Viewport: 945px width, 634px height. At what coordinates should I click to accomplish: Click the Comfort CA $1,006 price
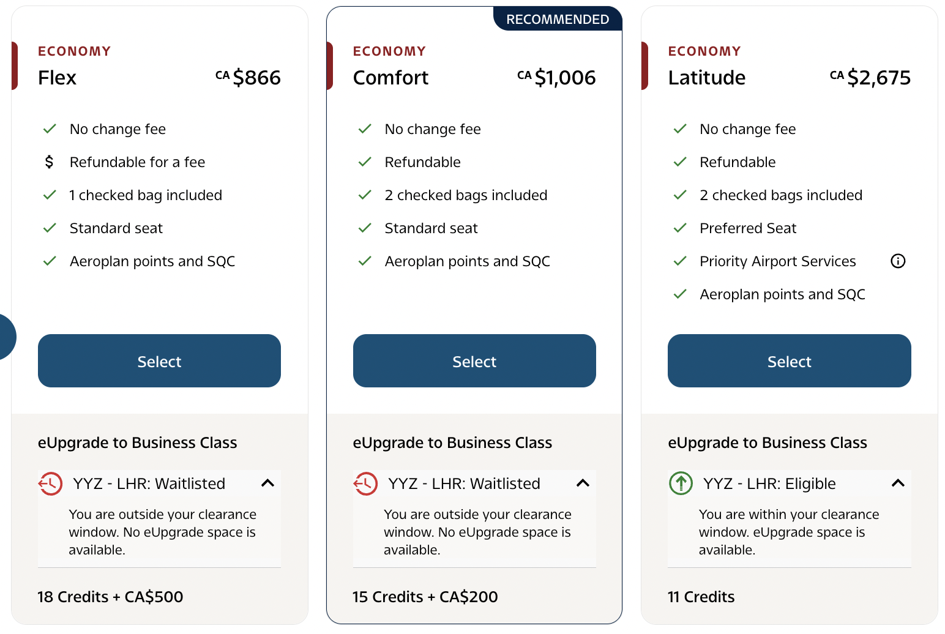tap(556, 78)
